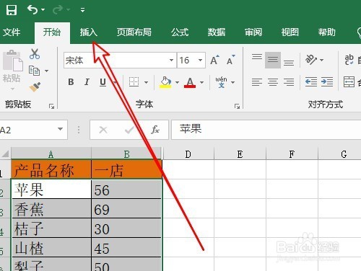Decrease the cell indent
The image size is (361, 271).
pyautogui.click(x=311, y=82)
